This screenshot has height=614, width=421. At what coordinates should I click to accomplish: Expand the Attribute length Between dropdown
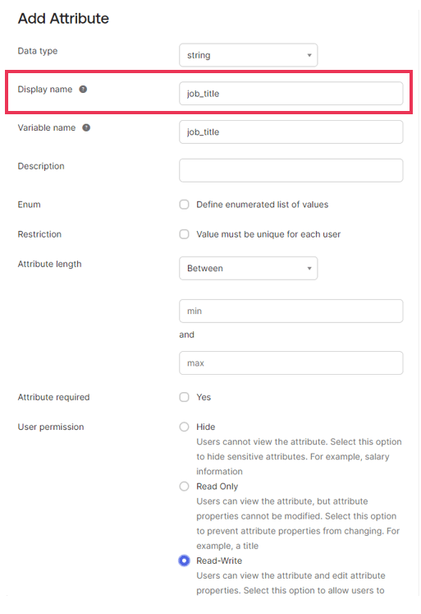click(x=248, y=268)
